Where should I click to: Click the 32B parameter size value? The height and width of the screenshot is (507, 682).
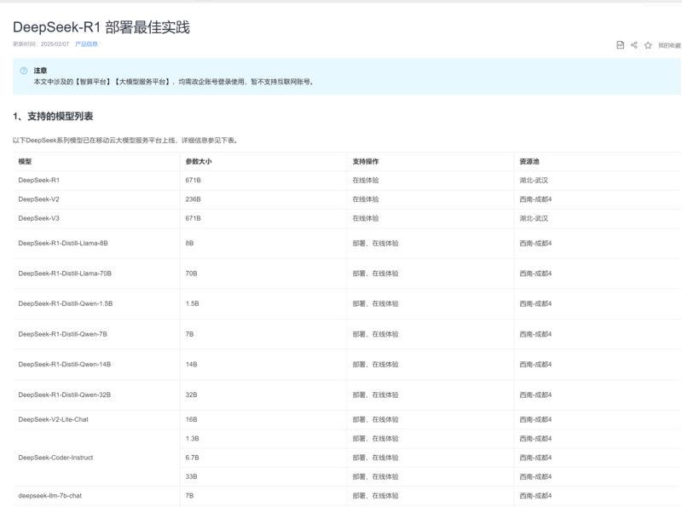(x=191, y=395)
